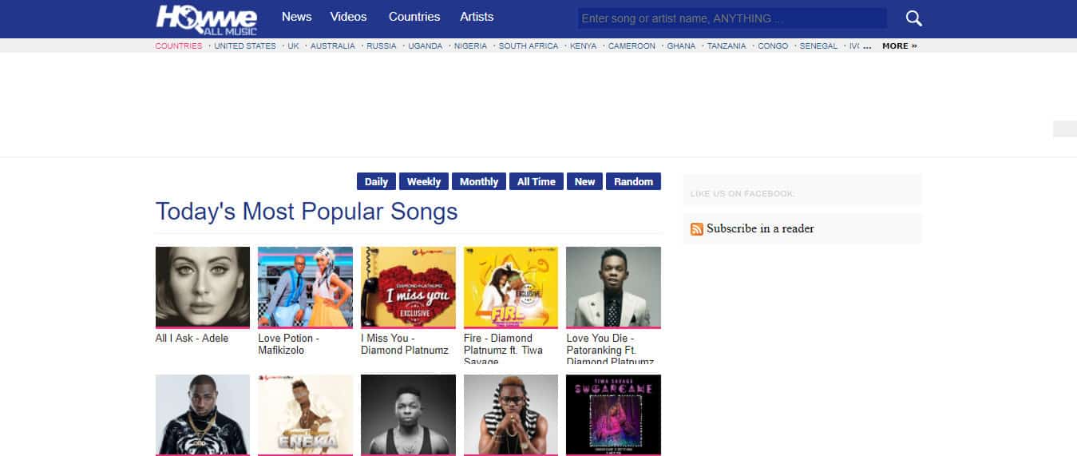Screen dimensions: 1077x456
Task: Select the Daily tab
Action: pos(376,181)
